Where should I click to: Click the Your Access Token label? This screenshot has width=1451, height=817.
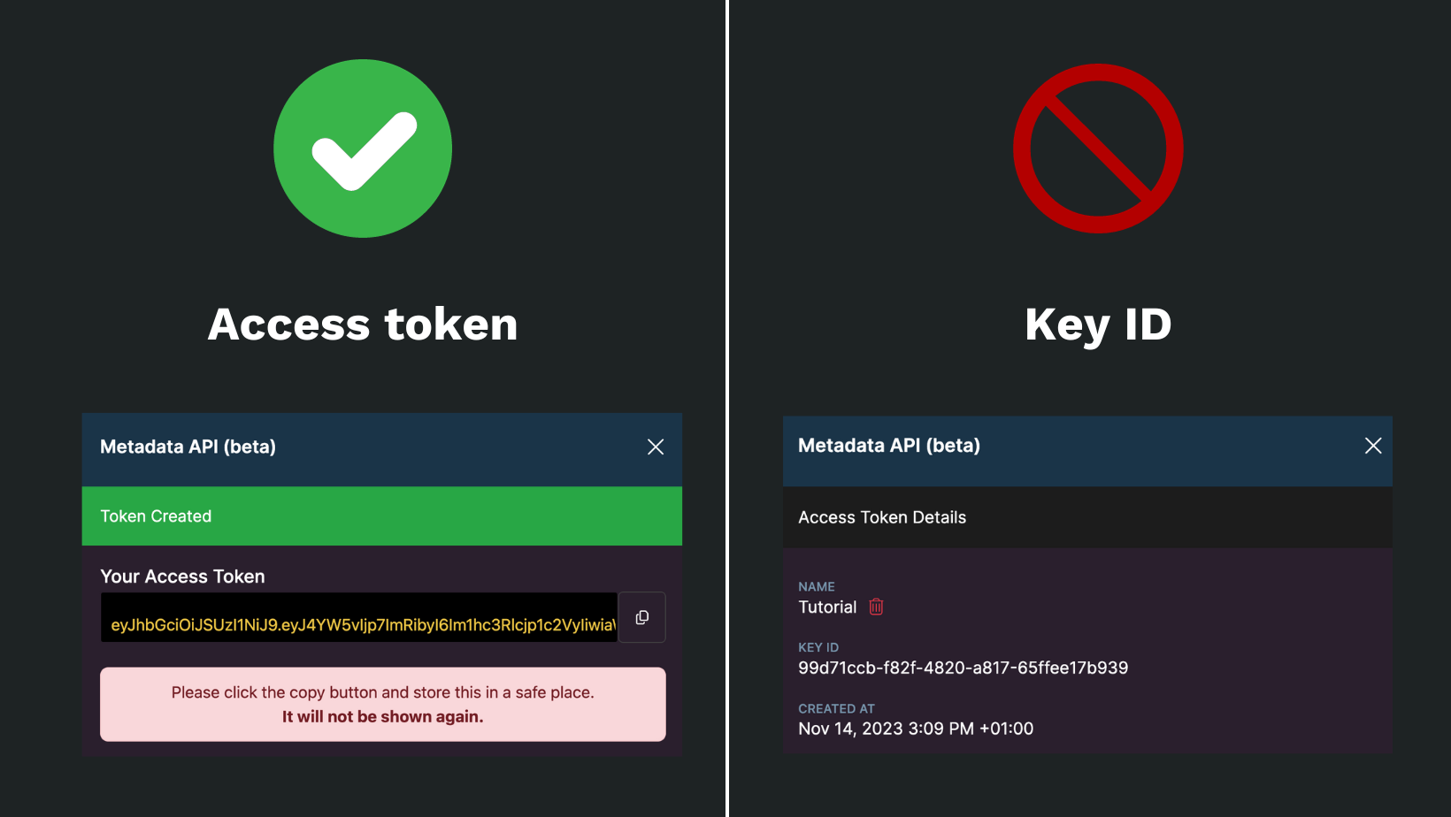(x=182, y=576)
